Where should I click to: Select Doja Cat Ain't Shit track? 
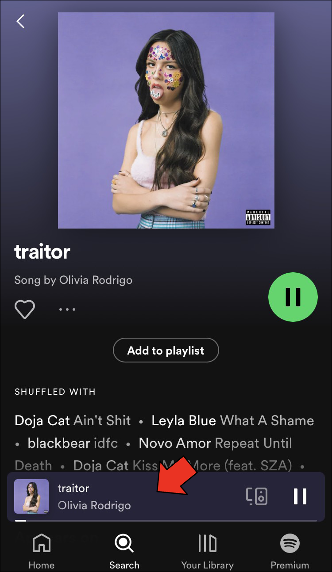[73, 420]
